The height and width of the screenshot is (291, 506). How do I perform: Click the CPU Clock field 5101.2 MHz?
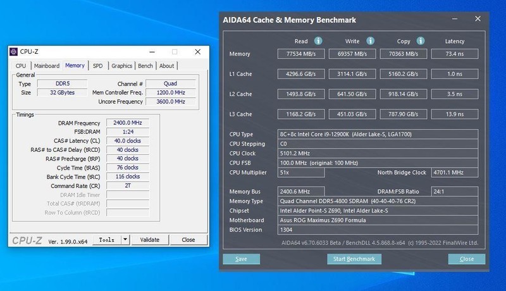click(378, 153)
